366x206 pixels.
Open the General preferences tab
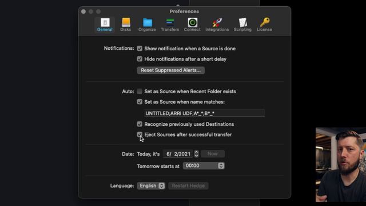[105, 25]
